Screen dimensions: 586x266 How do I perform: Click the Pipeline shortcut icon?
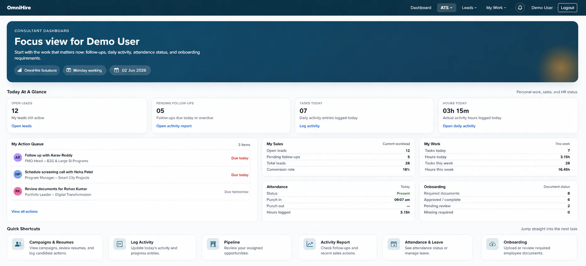[x=213, y=244]
